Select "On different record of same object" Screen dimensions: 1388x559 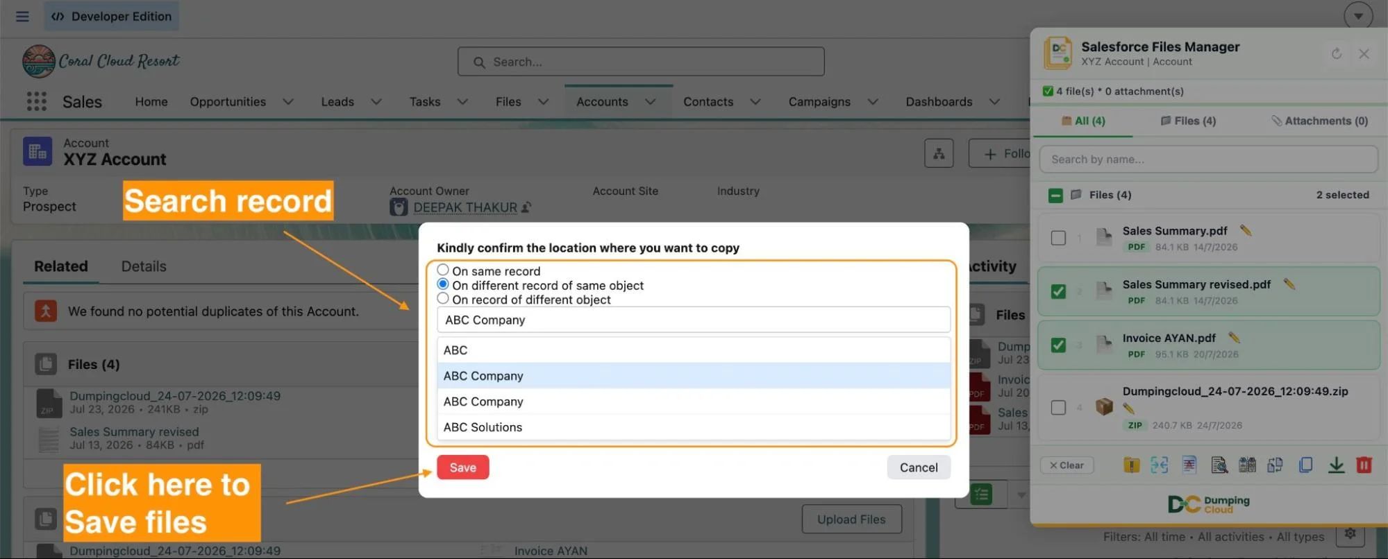(443, 284)
